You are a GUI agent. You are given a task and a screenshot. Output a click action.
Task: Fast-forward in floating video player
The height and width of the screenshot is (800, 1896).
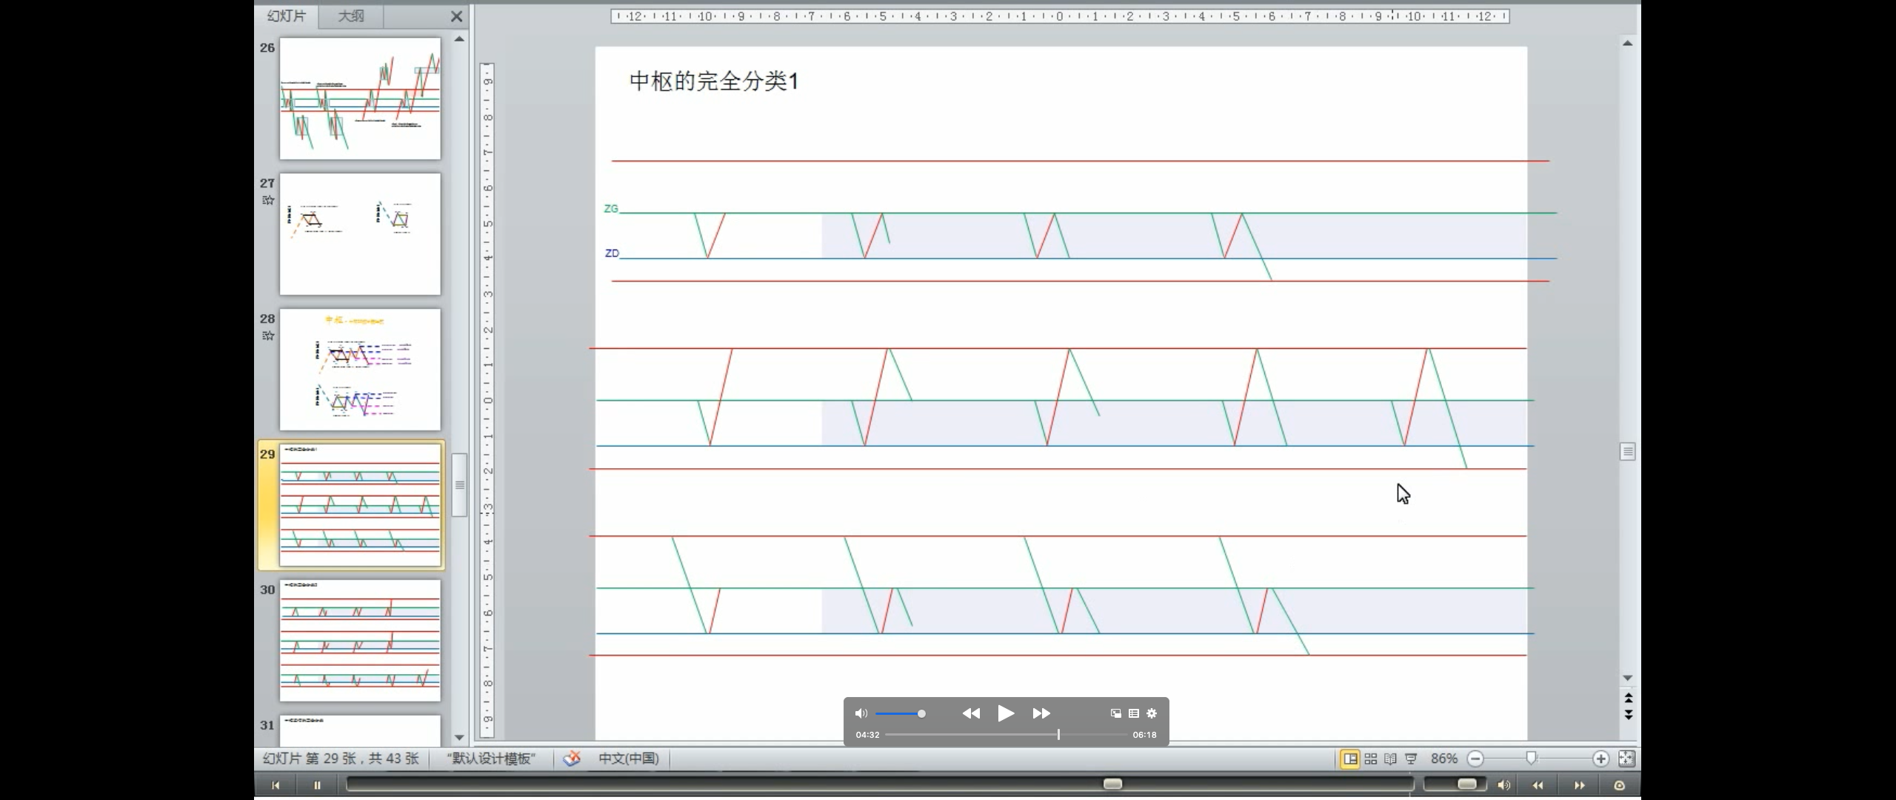(x=1041, y=713)
